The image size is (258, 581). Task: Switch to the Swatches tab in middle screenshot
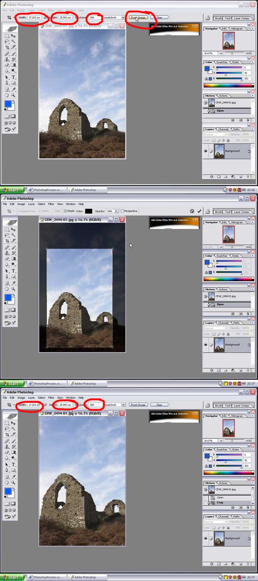pos(222,256)
